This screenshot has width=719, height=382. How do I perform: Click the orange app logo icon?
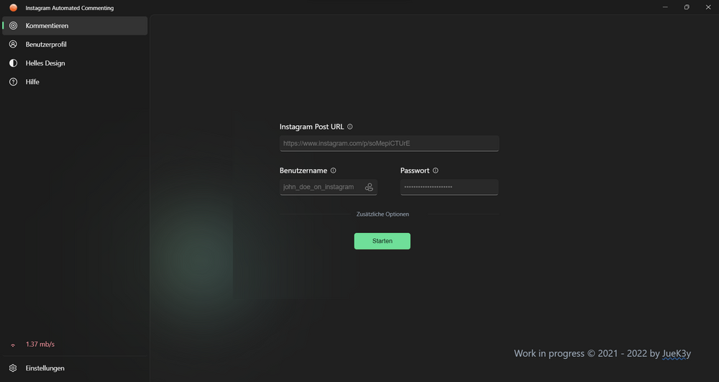13,8
